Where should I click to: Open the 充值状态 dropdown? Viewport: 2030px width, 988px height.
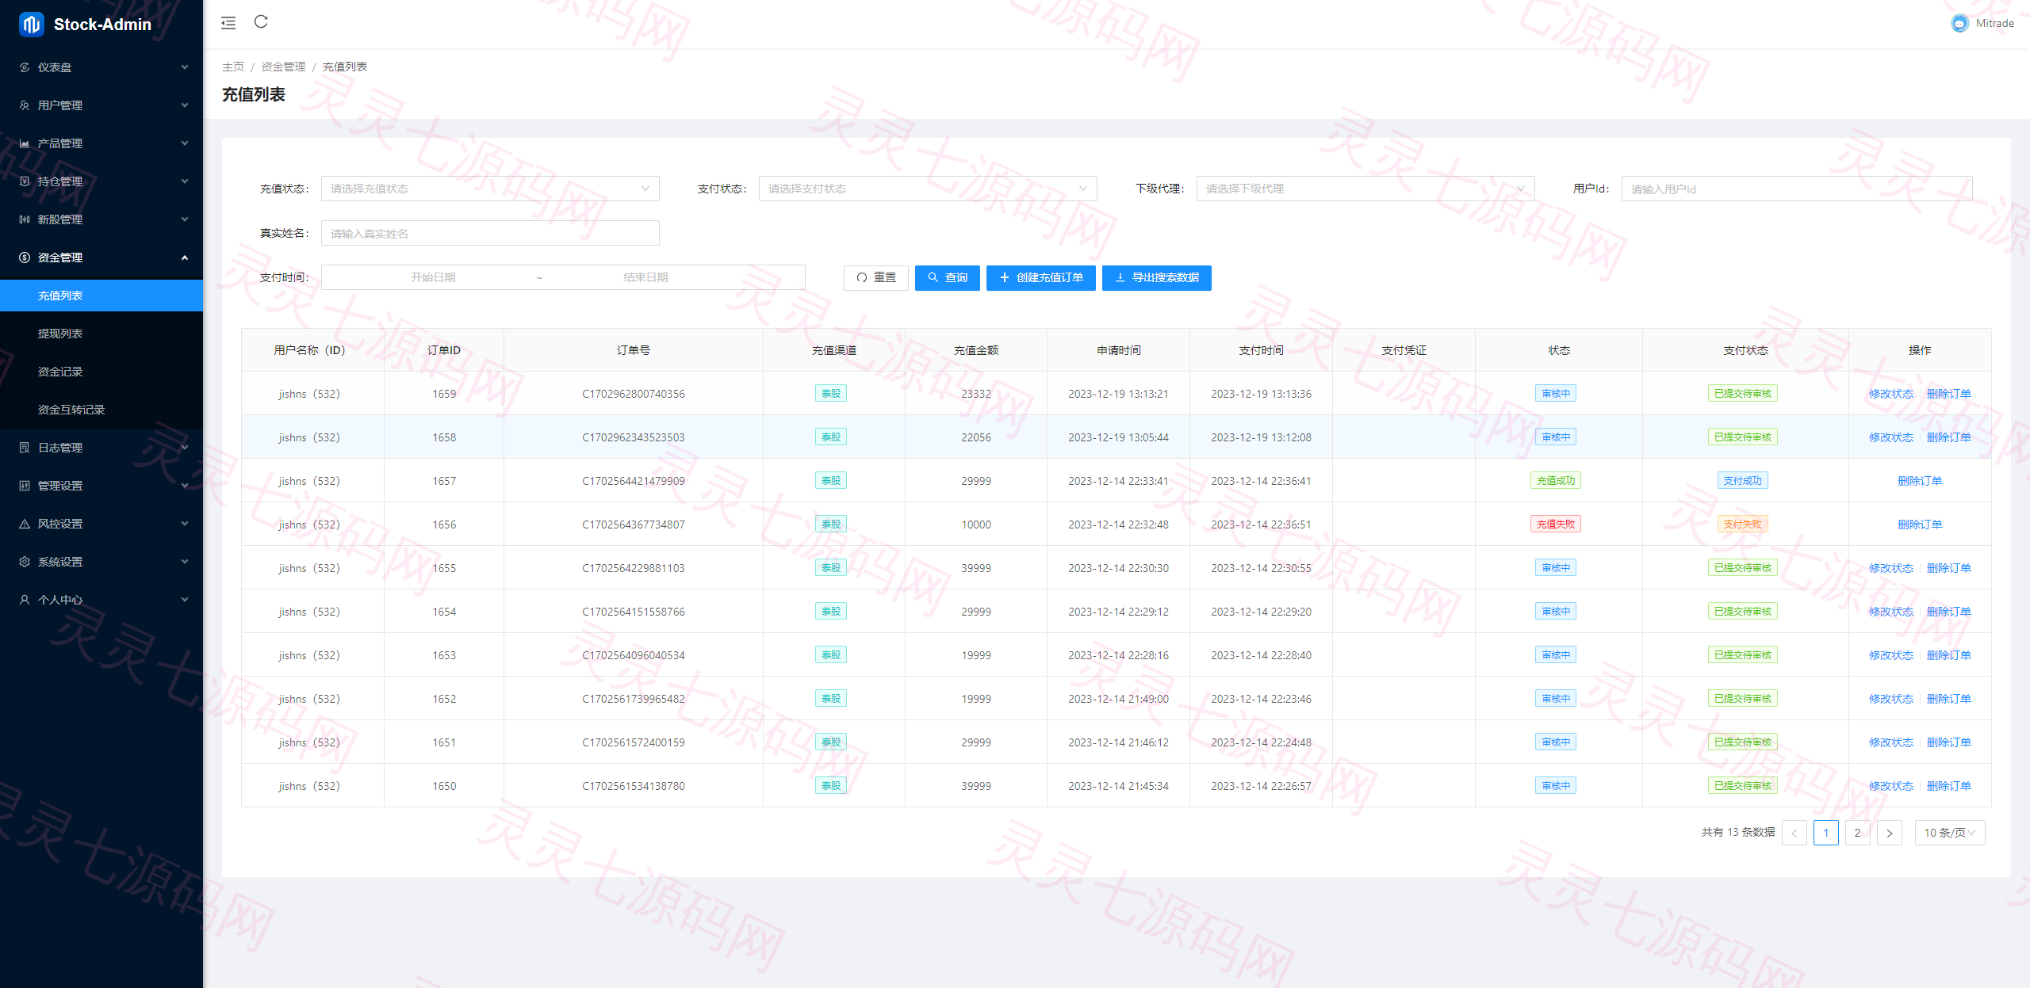click(x=490, y=189)
